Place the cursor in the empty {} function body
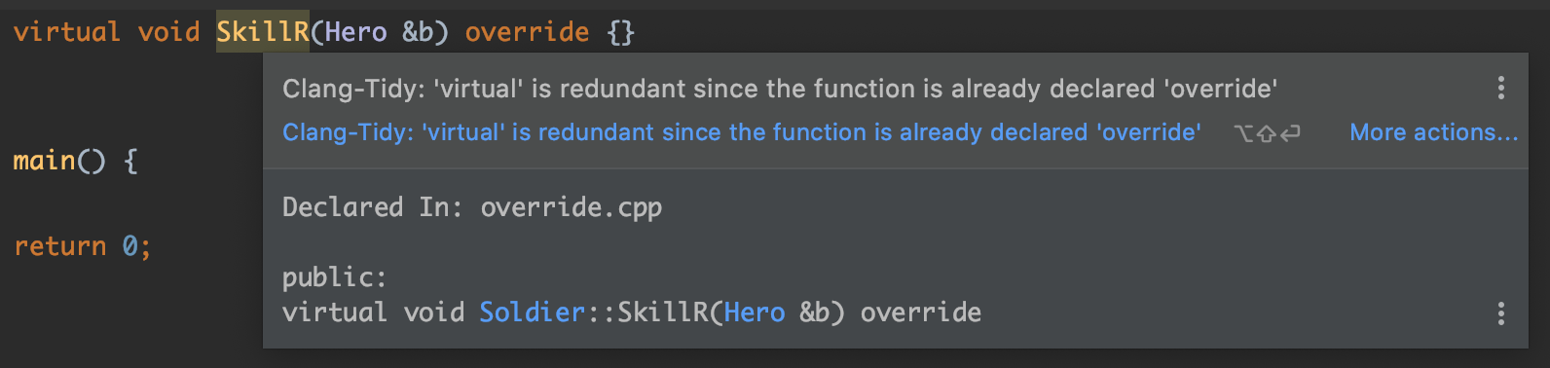Image resolution: width=1550 pixels, height=368 pixels. pyautogui.click(x=620, y=32)
